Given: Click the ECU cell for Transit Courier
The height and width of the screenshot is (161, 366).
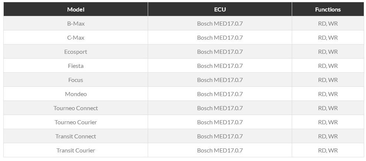Looking at the screenshot, I should click(220, 150).
